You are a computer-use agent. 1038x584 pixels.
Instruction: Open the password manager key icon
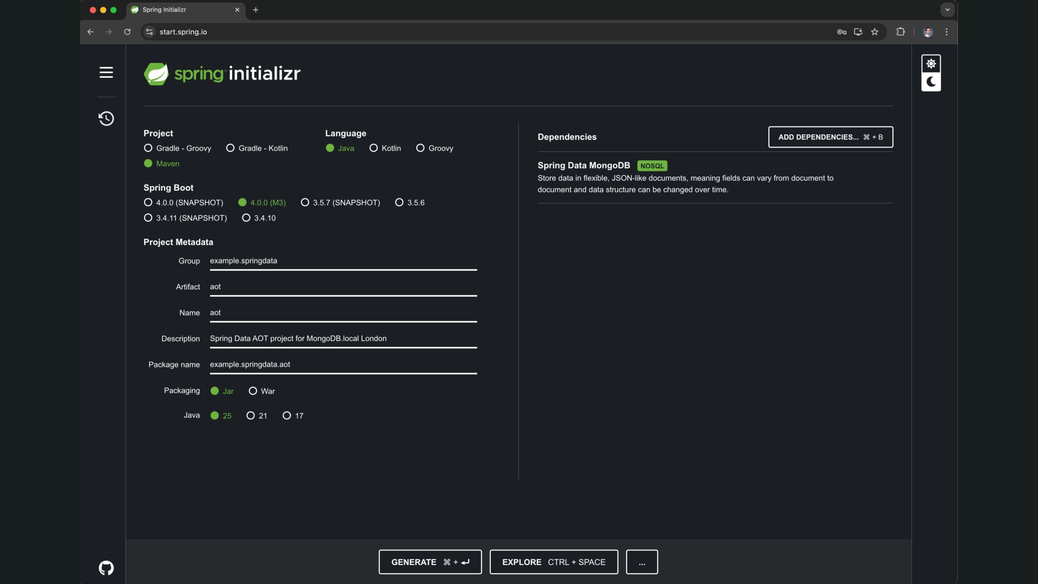click(842, 32)
